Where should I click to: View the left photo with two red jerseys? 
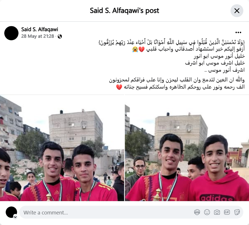tap(62, 148)
